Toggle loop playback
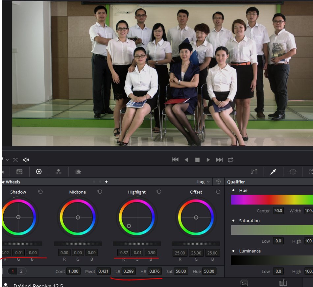Screen dimensions: 313x287 [x=230, y=160]
